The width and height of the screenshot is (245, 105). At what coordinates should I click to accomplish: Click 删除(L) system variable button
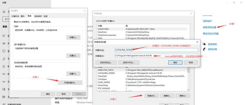point(183,96)
